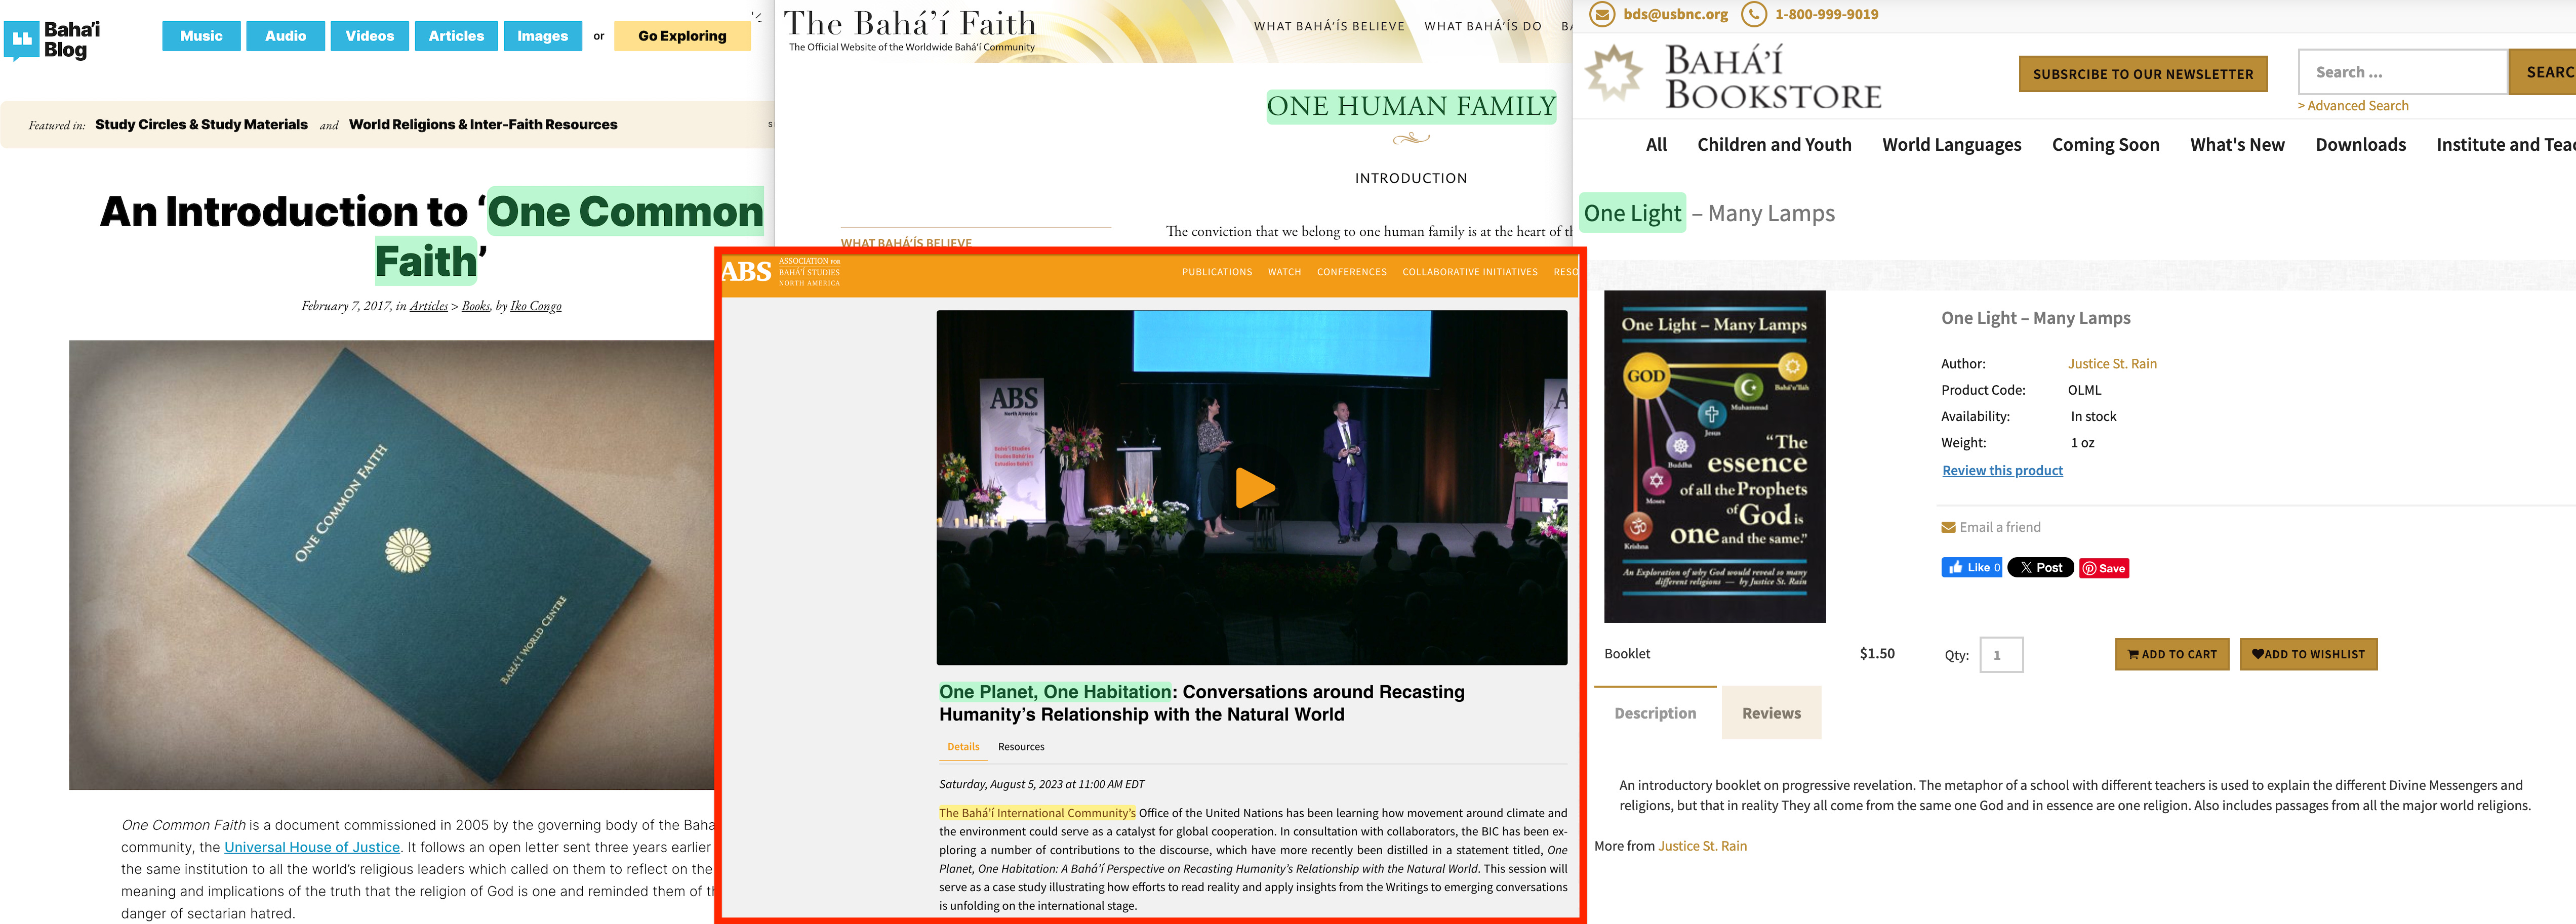The image size is (2576, 924).
Task: Click the Bahá'í International Community's highlighted text
Action: [x=1037, y=813]
